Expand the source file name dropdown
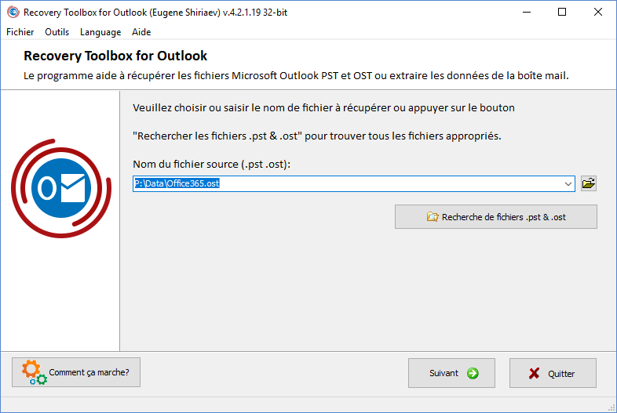The width and height of the screenshot is (617, 413). (568, 184)
